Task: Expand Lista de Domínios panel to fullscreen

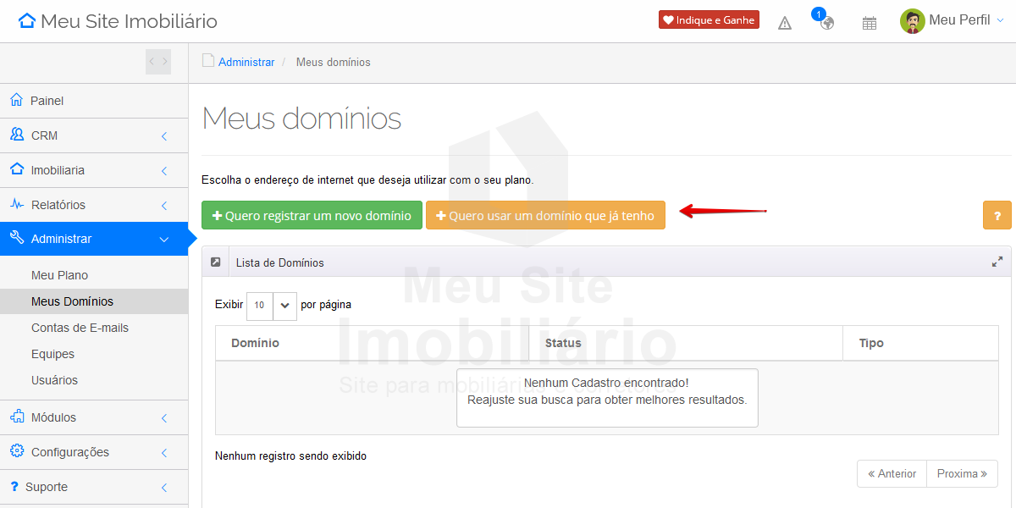Action: (997, 262)
